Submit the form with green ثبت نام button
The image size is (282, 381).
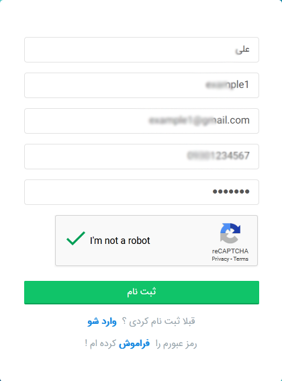pyautogui.click(x=142, y=292)
